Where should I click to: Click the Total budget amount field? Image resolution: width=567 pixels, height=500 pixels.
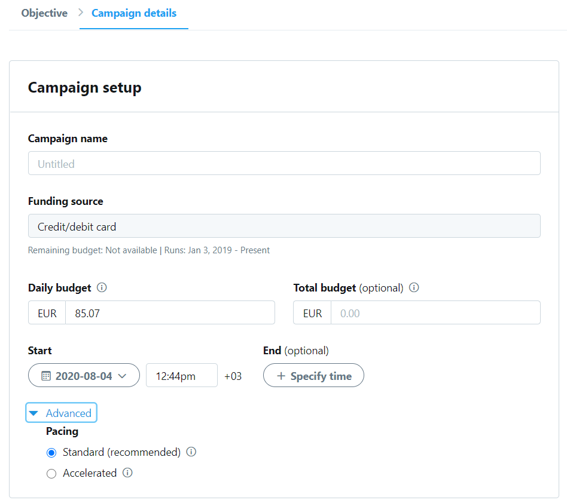435,313
